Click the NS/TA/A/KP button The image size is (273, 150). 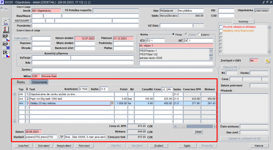point(22,21)
